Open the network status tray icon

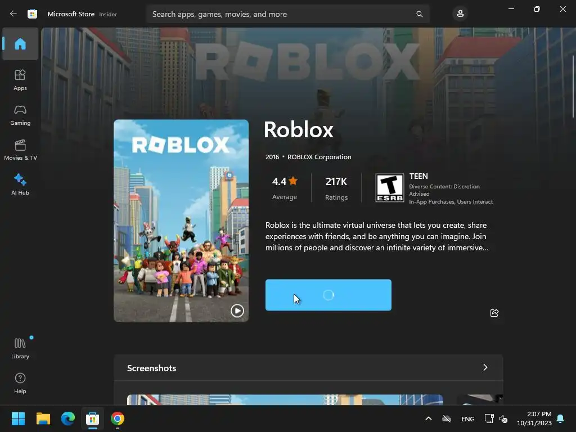[x=489, y=418]
